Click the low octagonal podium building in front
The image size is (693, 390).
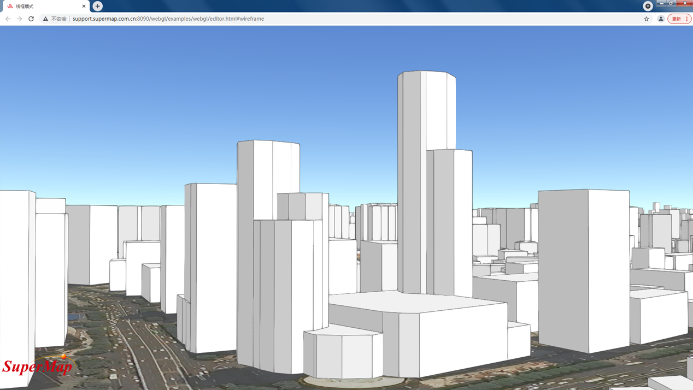click(343, 354)
